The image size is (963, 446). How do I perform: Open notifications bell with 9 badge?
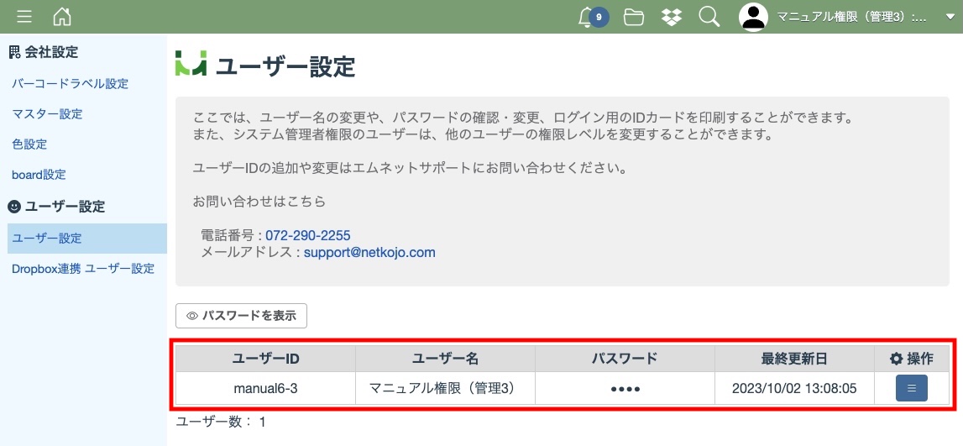pyautogui.click(x=588, y=17)
